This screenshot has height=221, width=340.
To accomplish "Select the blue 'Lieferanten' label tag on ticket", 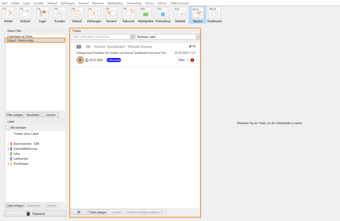I will [x=114, y=60].
